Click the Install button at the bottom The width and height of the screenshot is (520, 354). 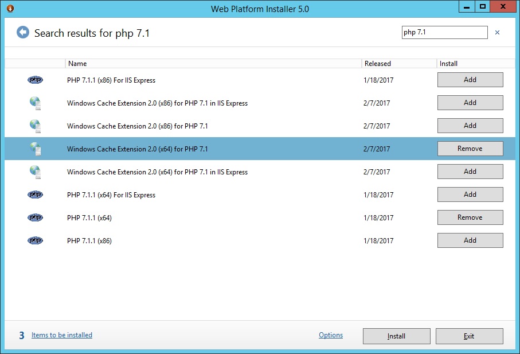(x=396, y=336)
